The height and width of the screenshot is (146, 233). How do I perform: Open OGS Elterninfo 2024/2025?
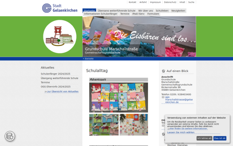56,86
